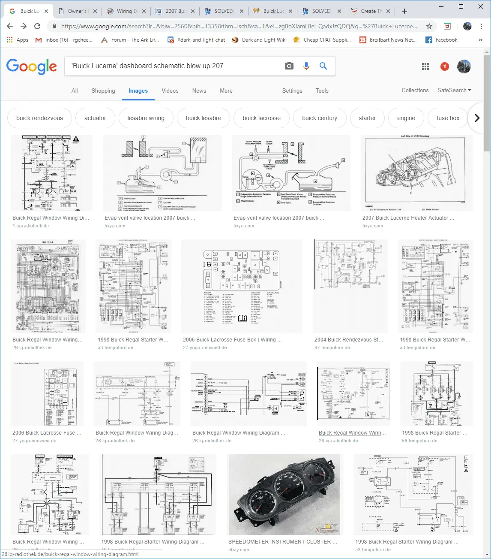Click the blue magnifying glass search icon

323,66
